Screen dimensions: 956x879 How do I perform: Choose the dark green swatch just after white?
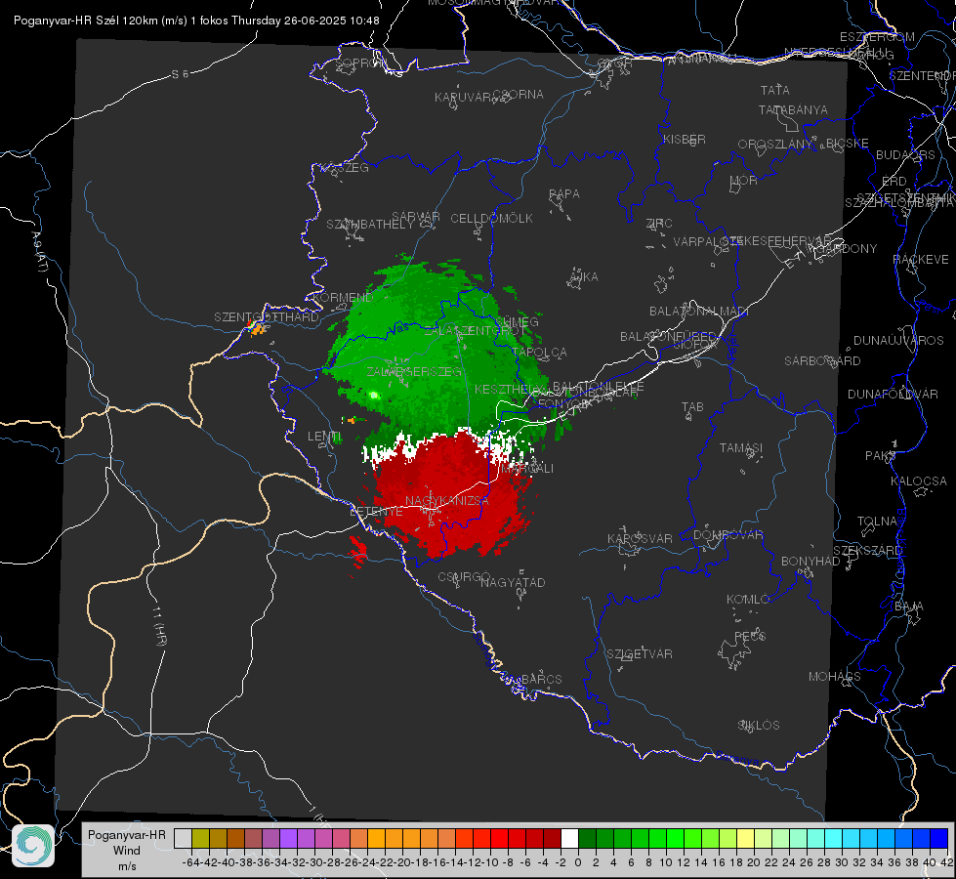[587, 838]
